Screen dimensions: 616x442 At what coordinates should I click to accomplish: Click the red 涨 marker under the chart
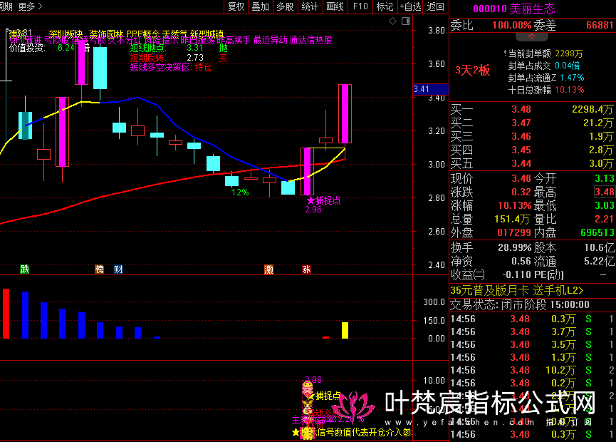[x=306, y=269]
